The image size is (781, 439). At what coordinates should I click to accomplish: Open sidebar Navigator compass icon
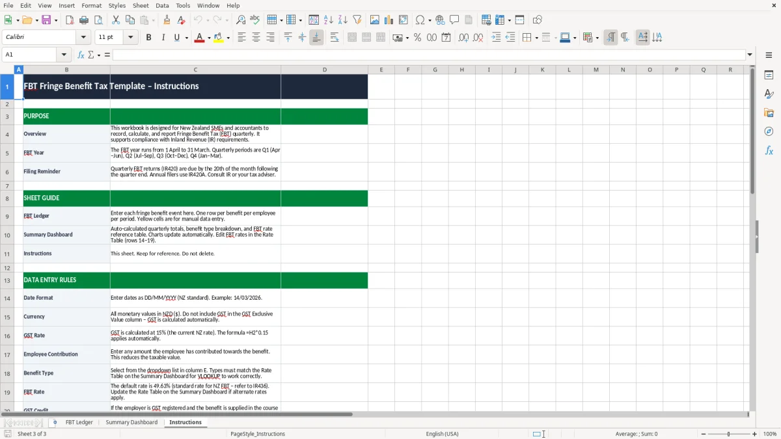(769, 131)
